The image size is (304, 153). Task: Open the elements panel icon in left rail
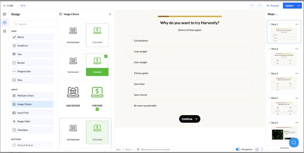(4, 14)
